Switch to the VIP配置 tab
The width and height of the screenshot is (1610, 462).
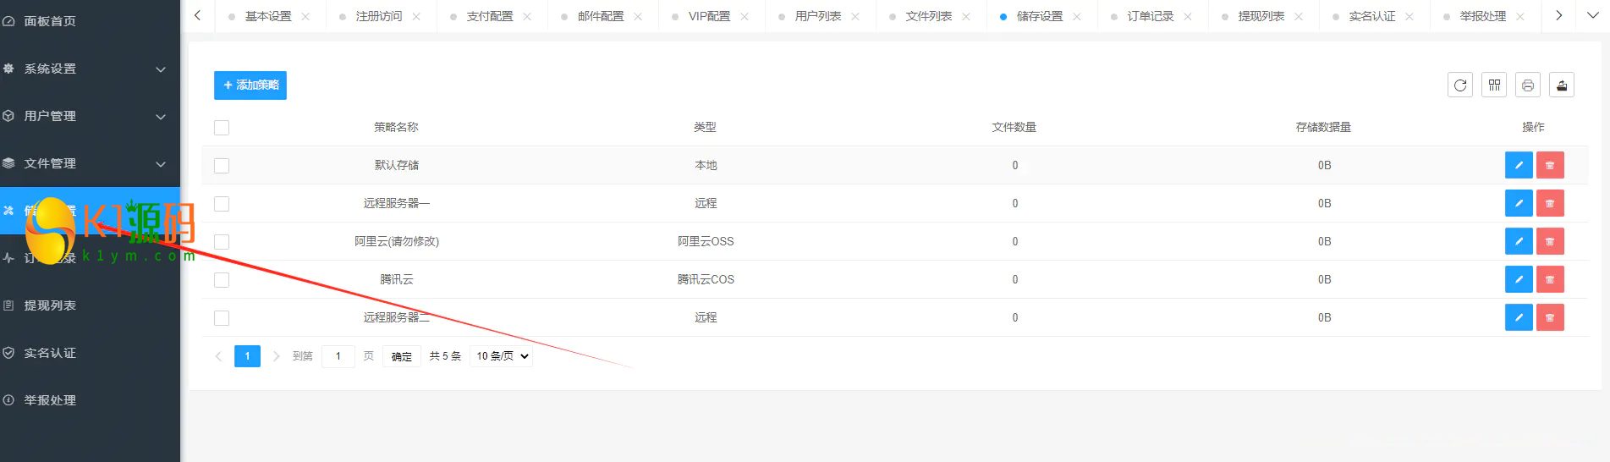tap(709, 17)
